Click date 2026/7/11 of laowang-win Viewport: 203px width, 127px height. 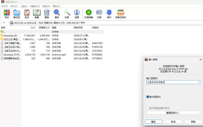coord(81,35)
